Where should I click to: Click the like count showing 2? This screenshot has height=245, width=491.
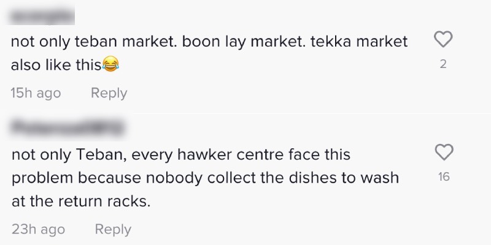pos(443,65)
